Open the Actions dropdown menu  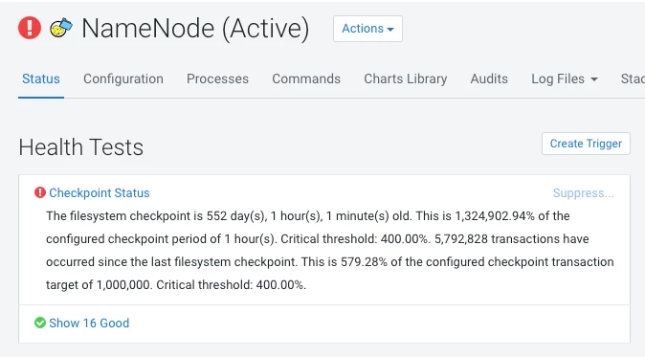pyautogui.click(x=367, y=29)
